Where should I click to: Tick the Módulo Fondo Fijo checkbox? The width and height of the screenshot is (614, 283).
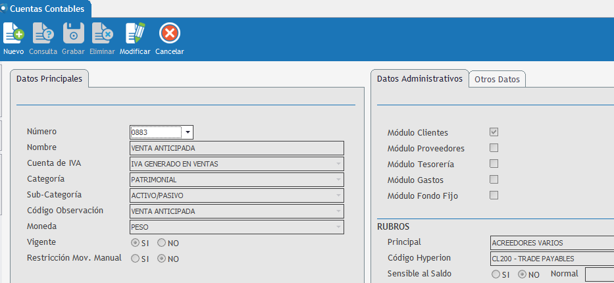point(494,195)
